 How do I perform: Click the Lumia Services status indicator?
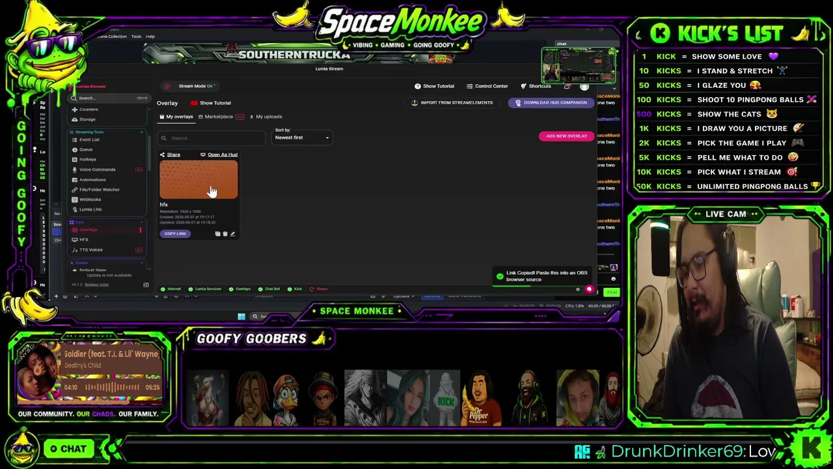(x=204, y=289)
